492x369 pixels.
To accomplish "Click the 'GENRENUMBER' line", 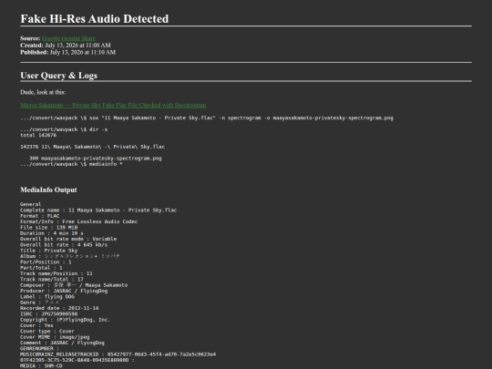I will pyautogui.click(x=39, y=349).
